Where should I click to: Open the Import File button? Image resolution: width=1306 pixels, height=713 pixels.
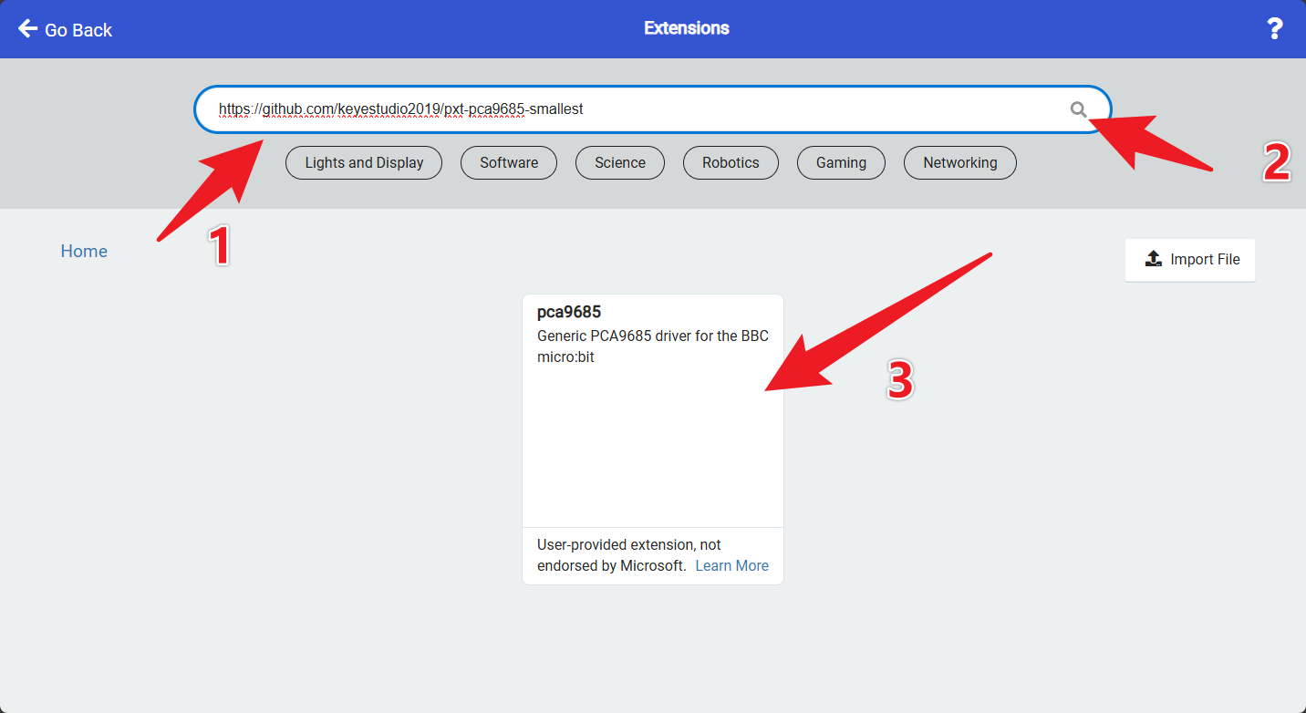[x=1190, y=260]
